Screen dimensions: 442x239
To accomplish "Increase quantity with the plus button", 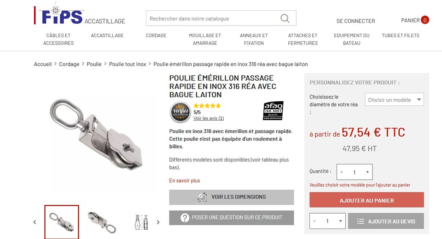I will click(367, 172).
